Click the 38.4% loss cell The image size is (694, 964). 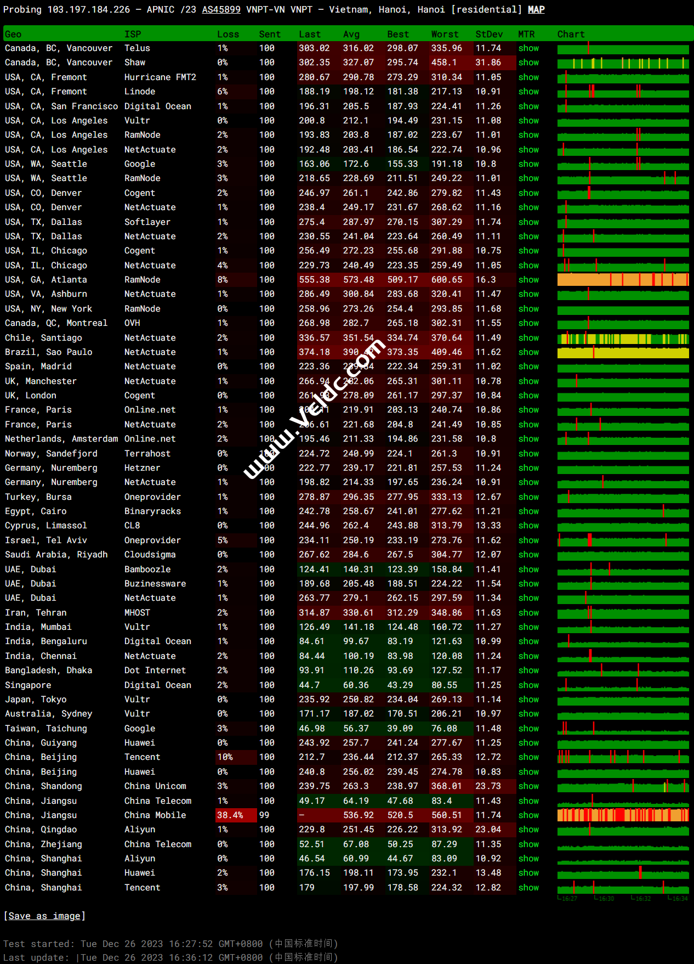pyautogui.click(x=236, y=815)
